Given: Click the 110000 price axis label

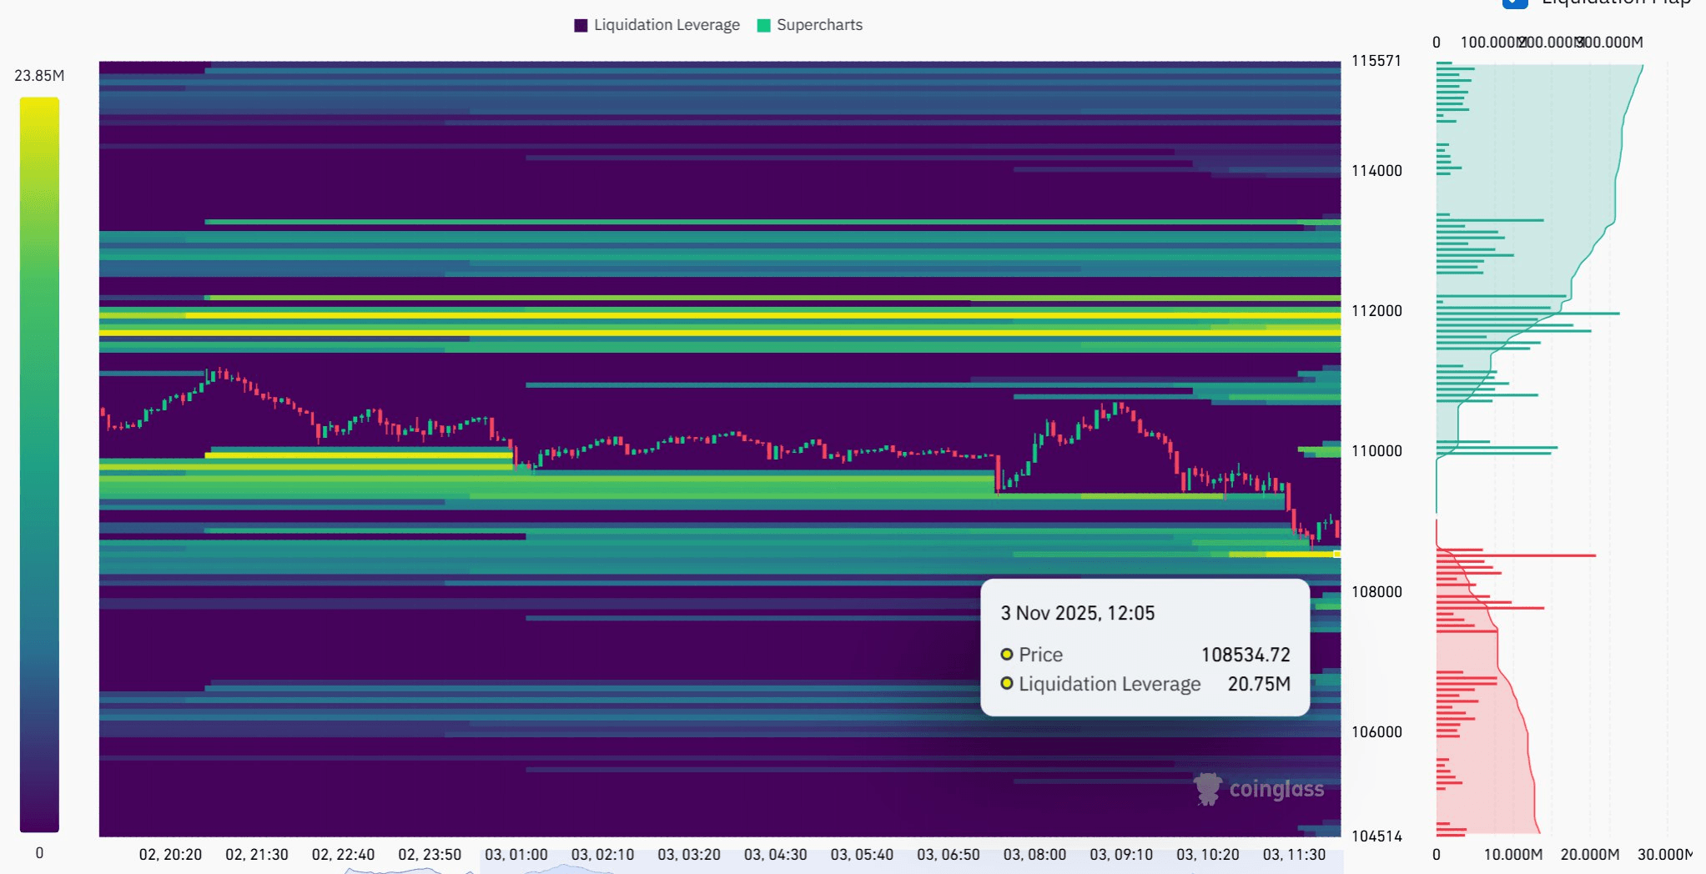Looking at the screenshot, I should coord(1376,451).
